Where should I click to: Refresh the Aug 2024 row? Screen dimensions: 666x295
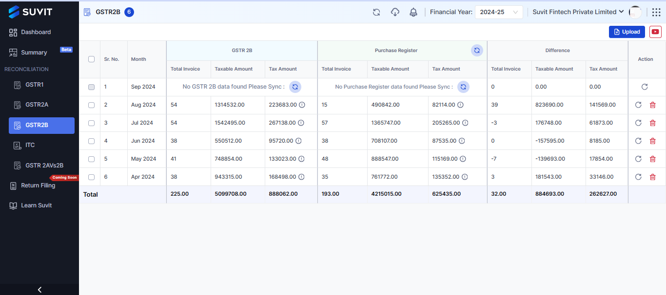pyautogui.click(x=638, y=105)
